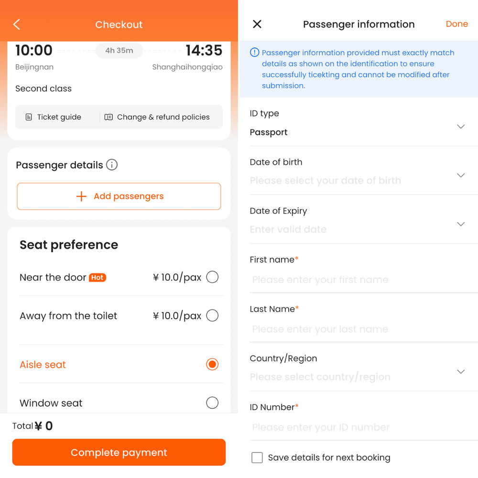Click the Change & refund policies card icon
This screenshot has width=478, height=478.
[109, 117]
